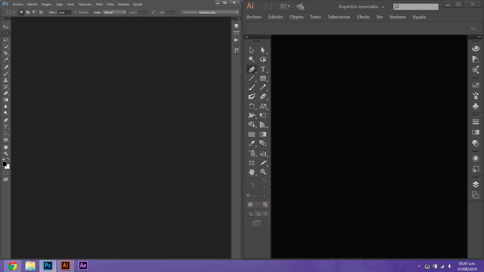Viewport: 484px width, 272px height.
Task: Click into Illustrator's search help field
Action: pyautogui.click(x=418, y=7)
